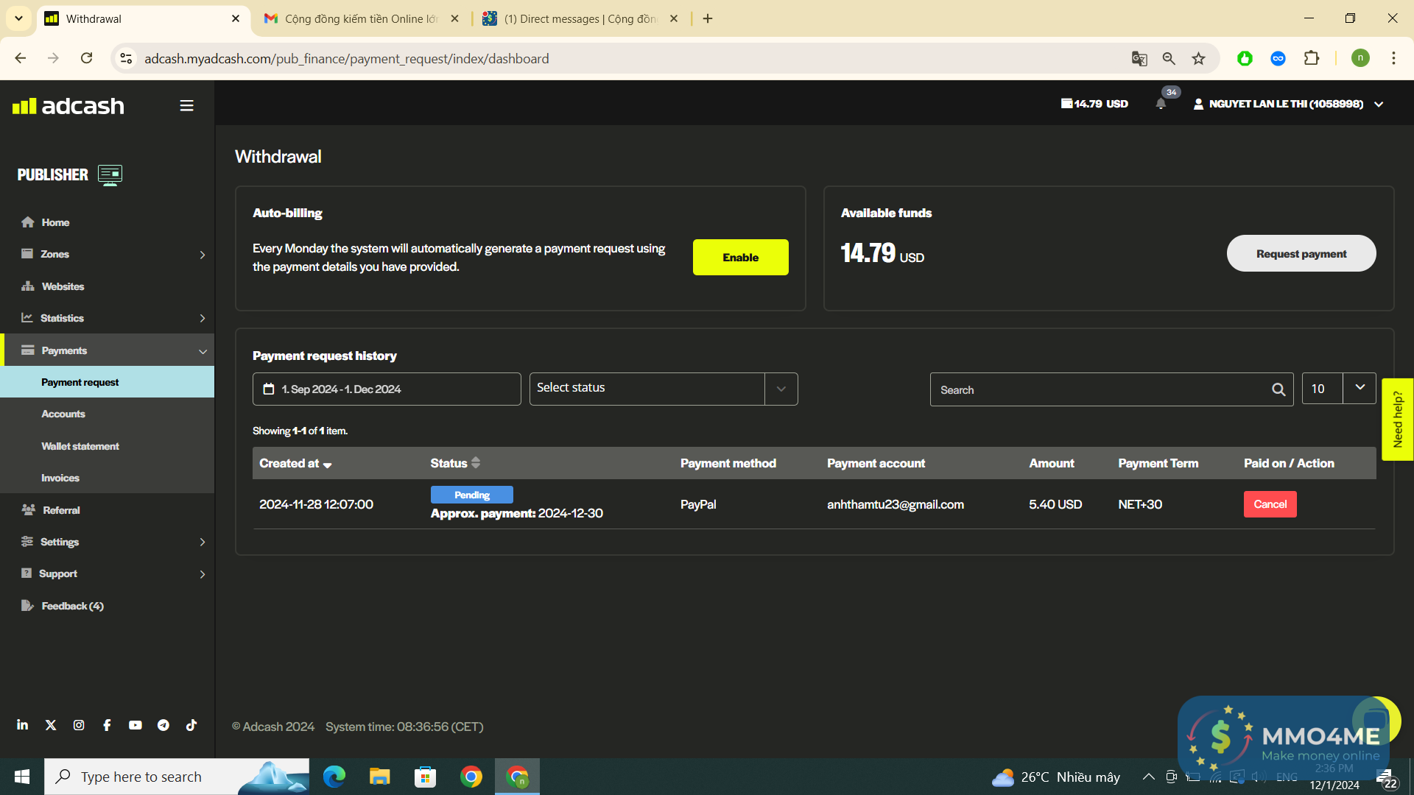Click the notifications bell icon
The height and width of the screenshot is (795, 1414).
tap(1161, 104)
